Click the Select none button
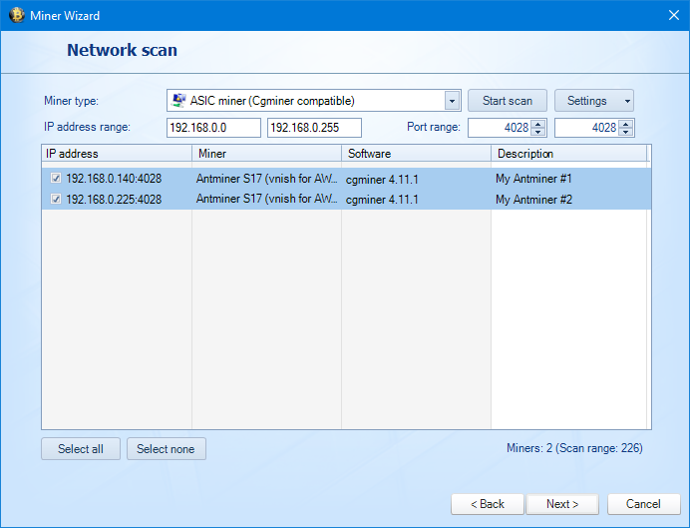The height and width of the screenshot is (528, 690). [x=166, y=449]
